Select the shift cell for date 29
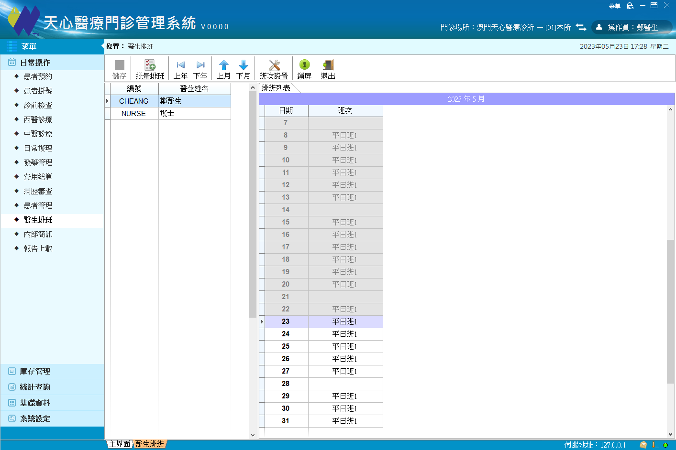This screenshot has width=676, height=450. coord(345,396)
